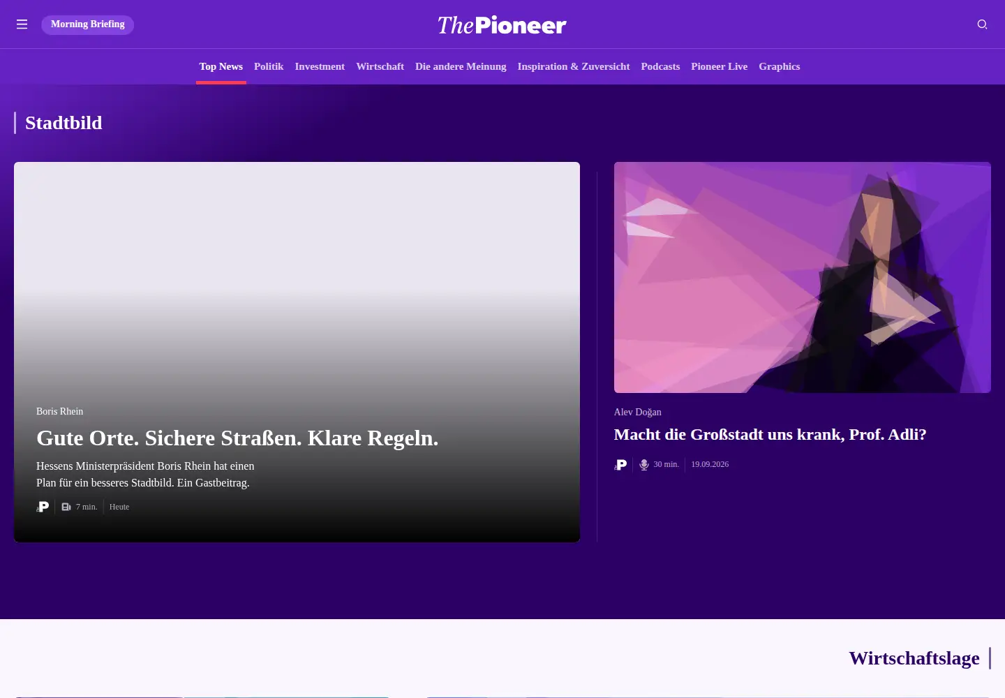Image resolution: width=1005 pixels, height=698 pixels.
Task: Click the Hessens Ministerpräsident teaser text
Action: [145, 474]
